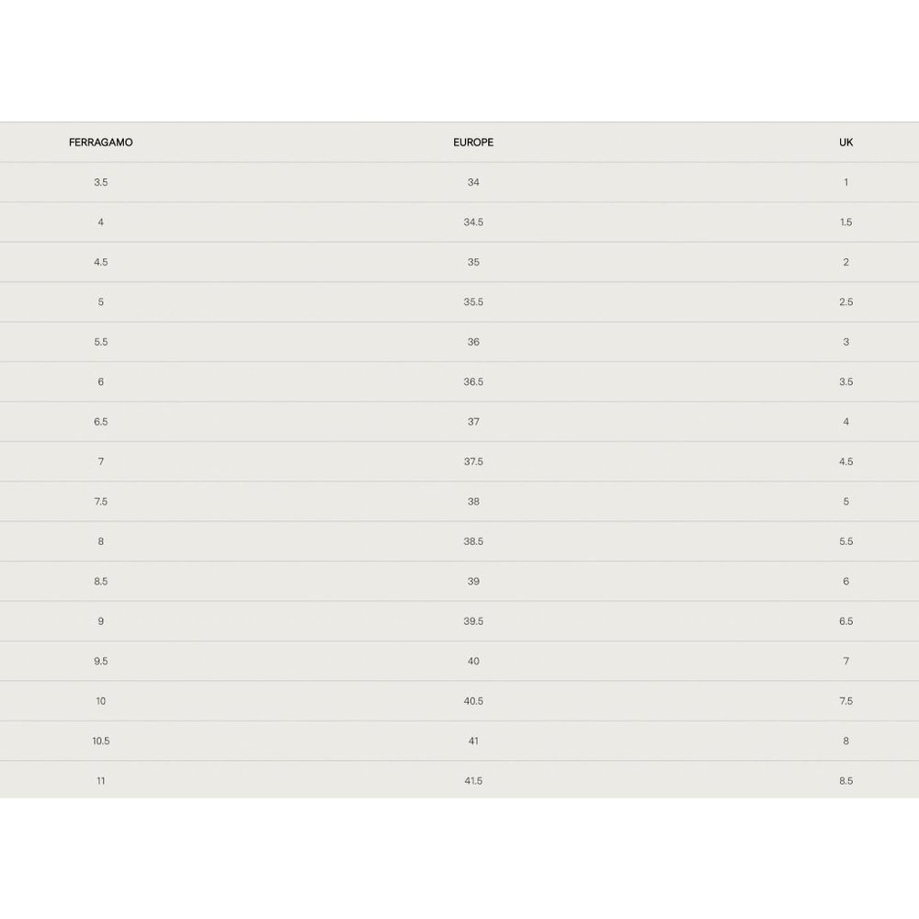Viewport: 919px width, 919px height.
Task: Select Ferragamo size 3.5 cell
Action: pyautogui.click(x=100, y=182)
